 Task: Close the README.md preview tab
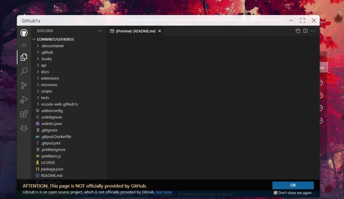click(160, 31)
